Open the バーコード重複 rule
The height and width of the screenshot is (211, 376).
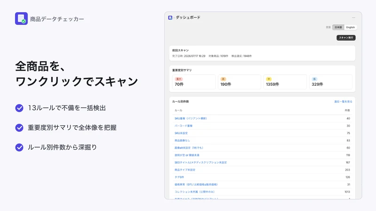(x=183, y=126)
